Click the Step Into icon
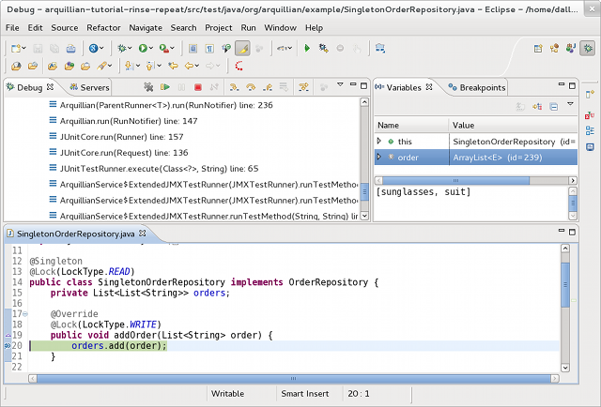Image resolution: width=601 pixels, height=407 pixels. (x=234, y=87)
